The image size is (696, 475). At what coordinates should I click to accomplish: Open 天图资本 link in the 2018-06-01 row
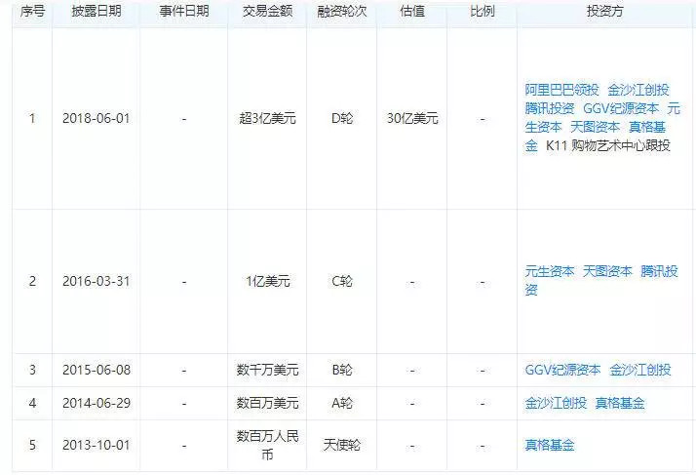click(595, 128)
